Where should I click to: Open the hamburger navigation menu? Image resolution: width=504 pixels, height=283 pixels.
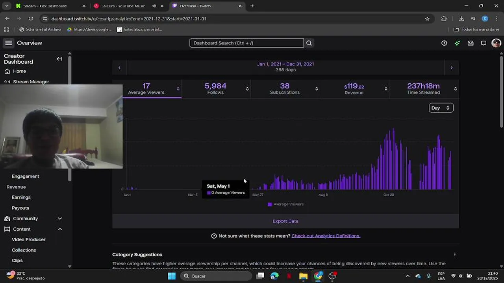pos(8,43)
